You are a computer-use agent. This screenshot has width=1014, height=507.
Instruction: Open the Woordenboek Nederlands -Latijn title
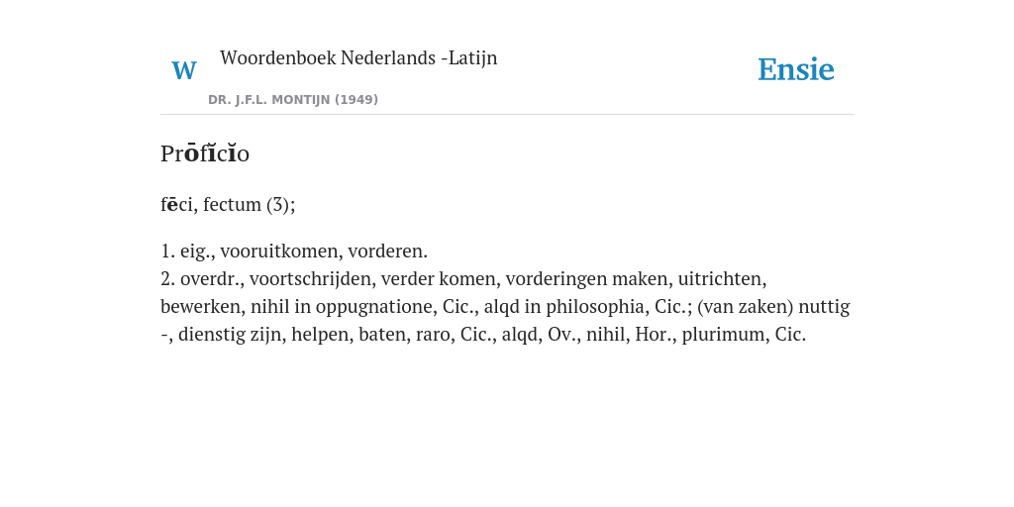358,57
